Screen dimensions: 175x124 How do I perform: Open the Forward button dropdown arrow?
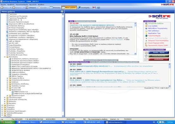(x=24, y=8)
